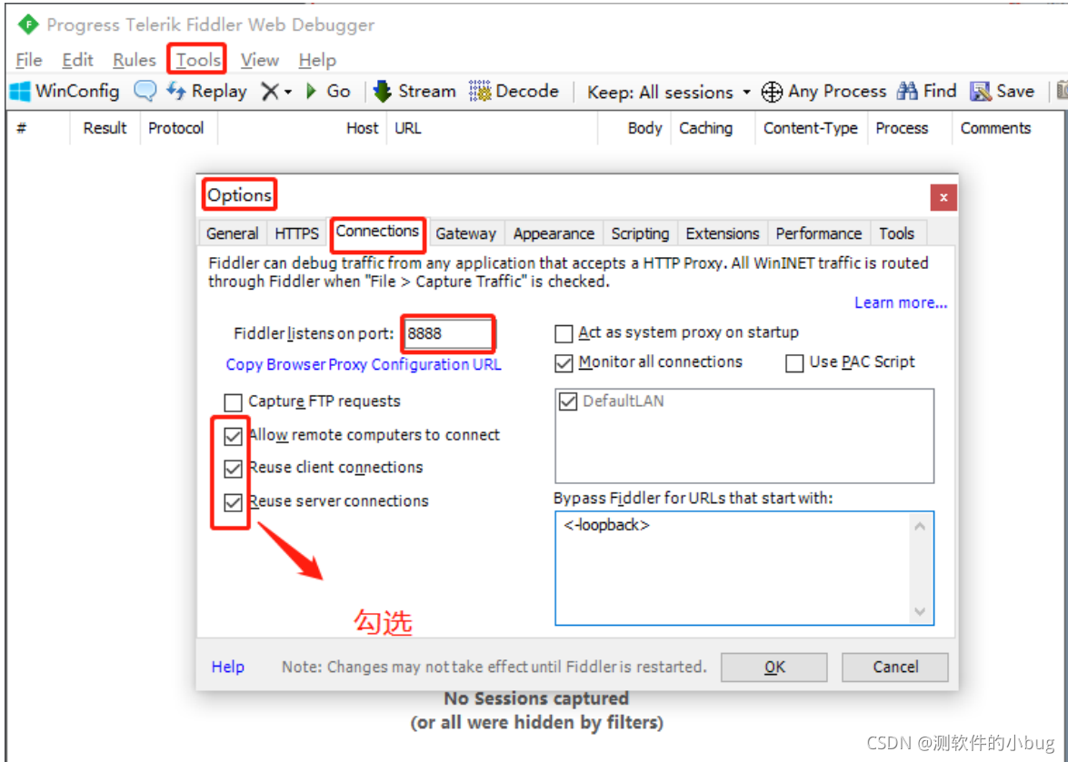The image size is (1068, 762).
Task: Enable Act as system proxy on startup
Action: [x=564, y=334]
